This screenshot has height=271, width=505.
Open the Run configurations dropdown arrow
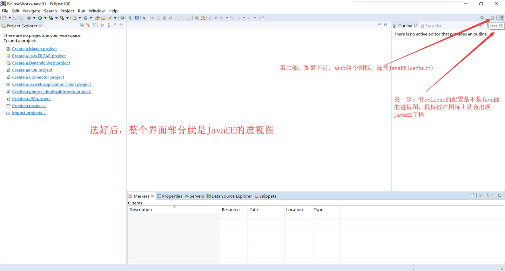[x=45, y=18]
